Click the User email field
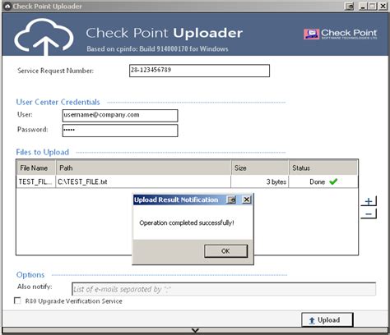 (x=120, y=116)
